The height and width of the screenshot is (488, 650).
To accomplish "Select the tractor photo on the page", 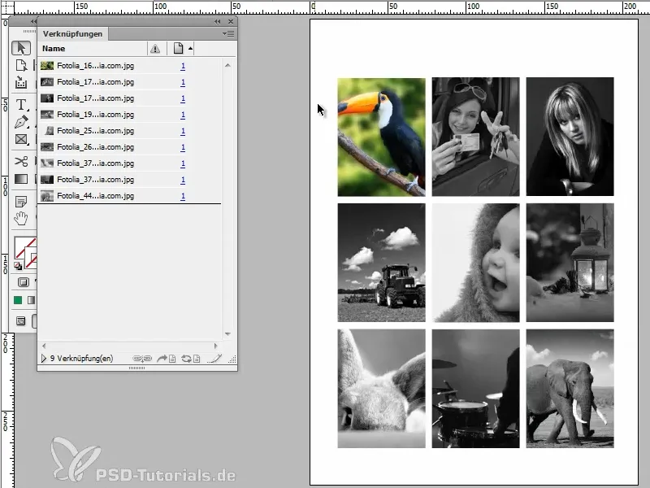I will (381, 263).
